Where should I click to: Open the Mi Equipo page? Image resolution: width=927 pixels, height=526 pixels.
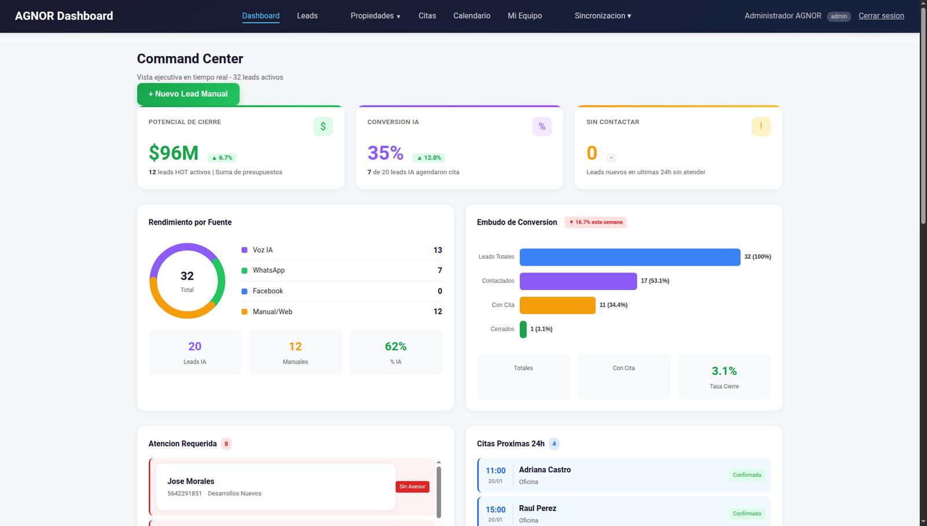524,16
